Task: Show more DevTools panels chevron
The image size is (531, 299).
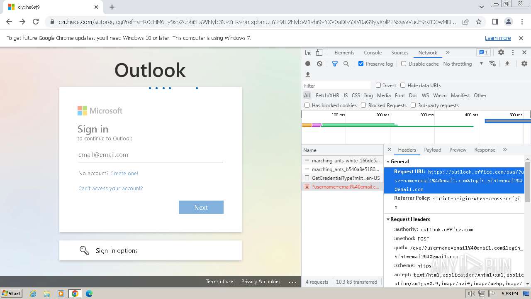Action: coord(448,53)
